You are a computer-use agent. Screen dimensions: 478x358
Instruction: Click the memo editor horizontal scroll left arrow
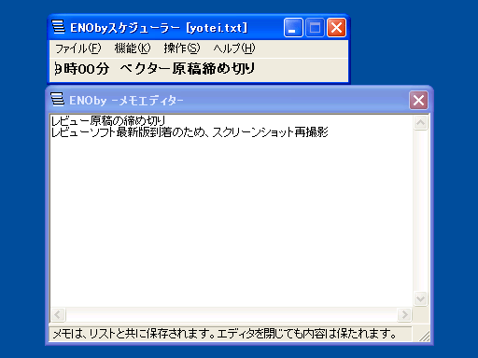pyautogui.click(x=58, y=315)
